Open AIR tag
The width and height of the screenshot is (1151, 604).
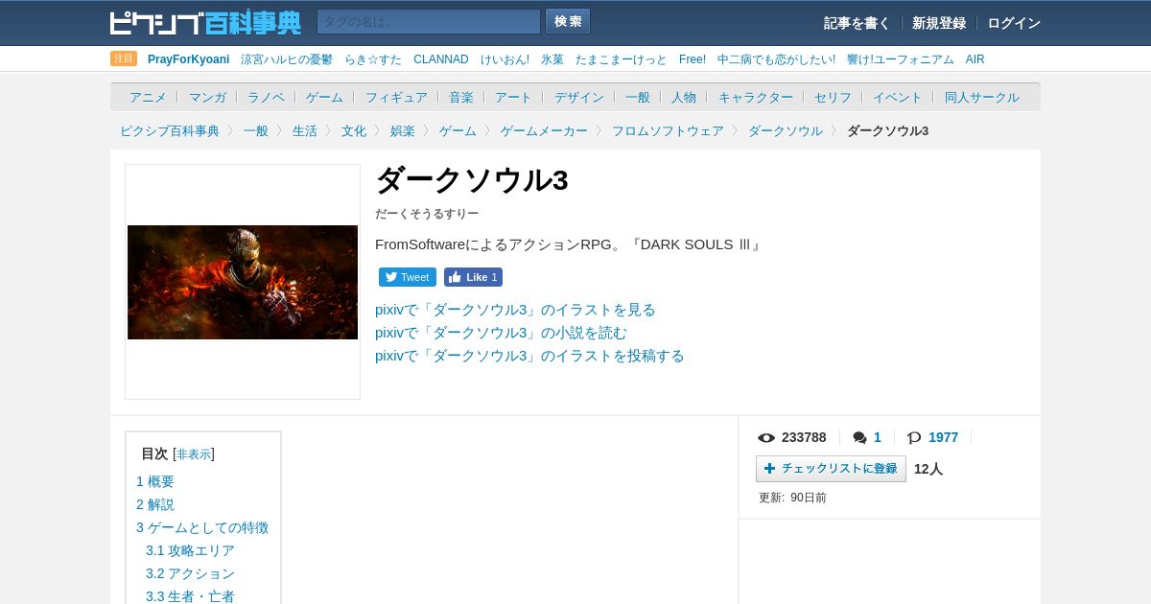(x=975, y=59)
